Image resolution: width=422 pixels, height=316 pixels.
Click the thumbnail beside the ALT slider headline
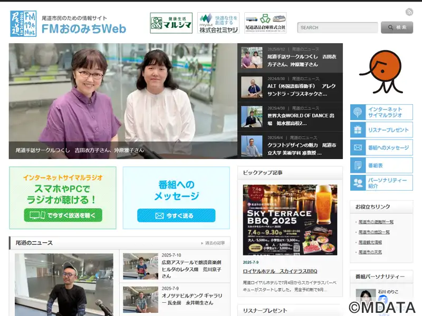tap(252, 87)
